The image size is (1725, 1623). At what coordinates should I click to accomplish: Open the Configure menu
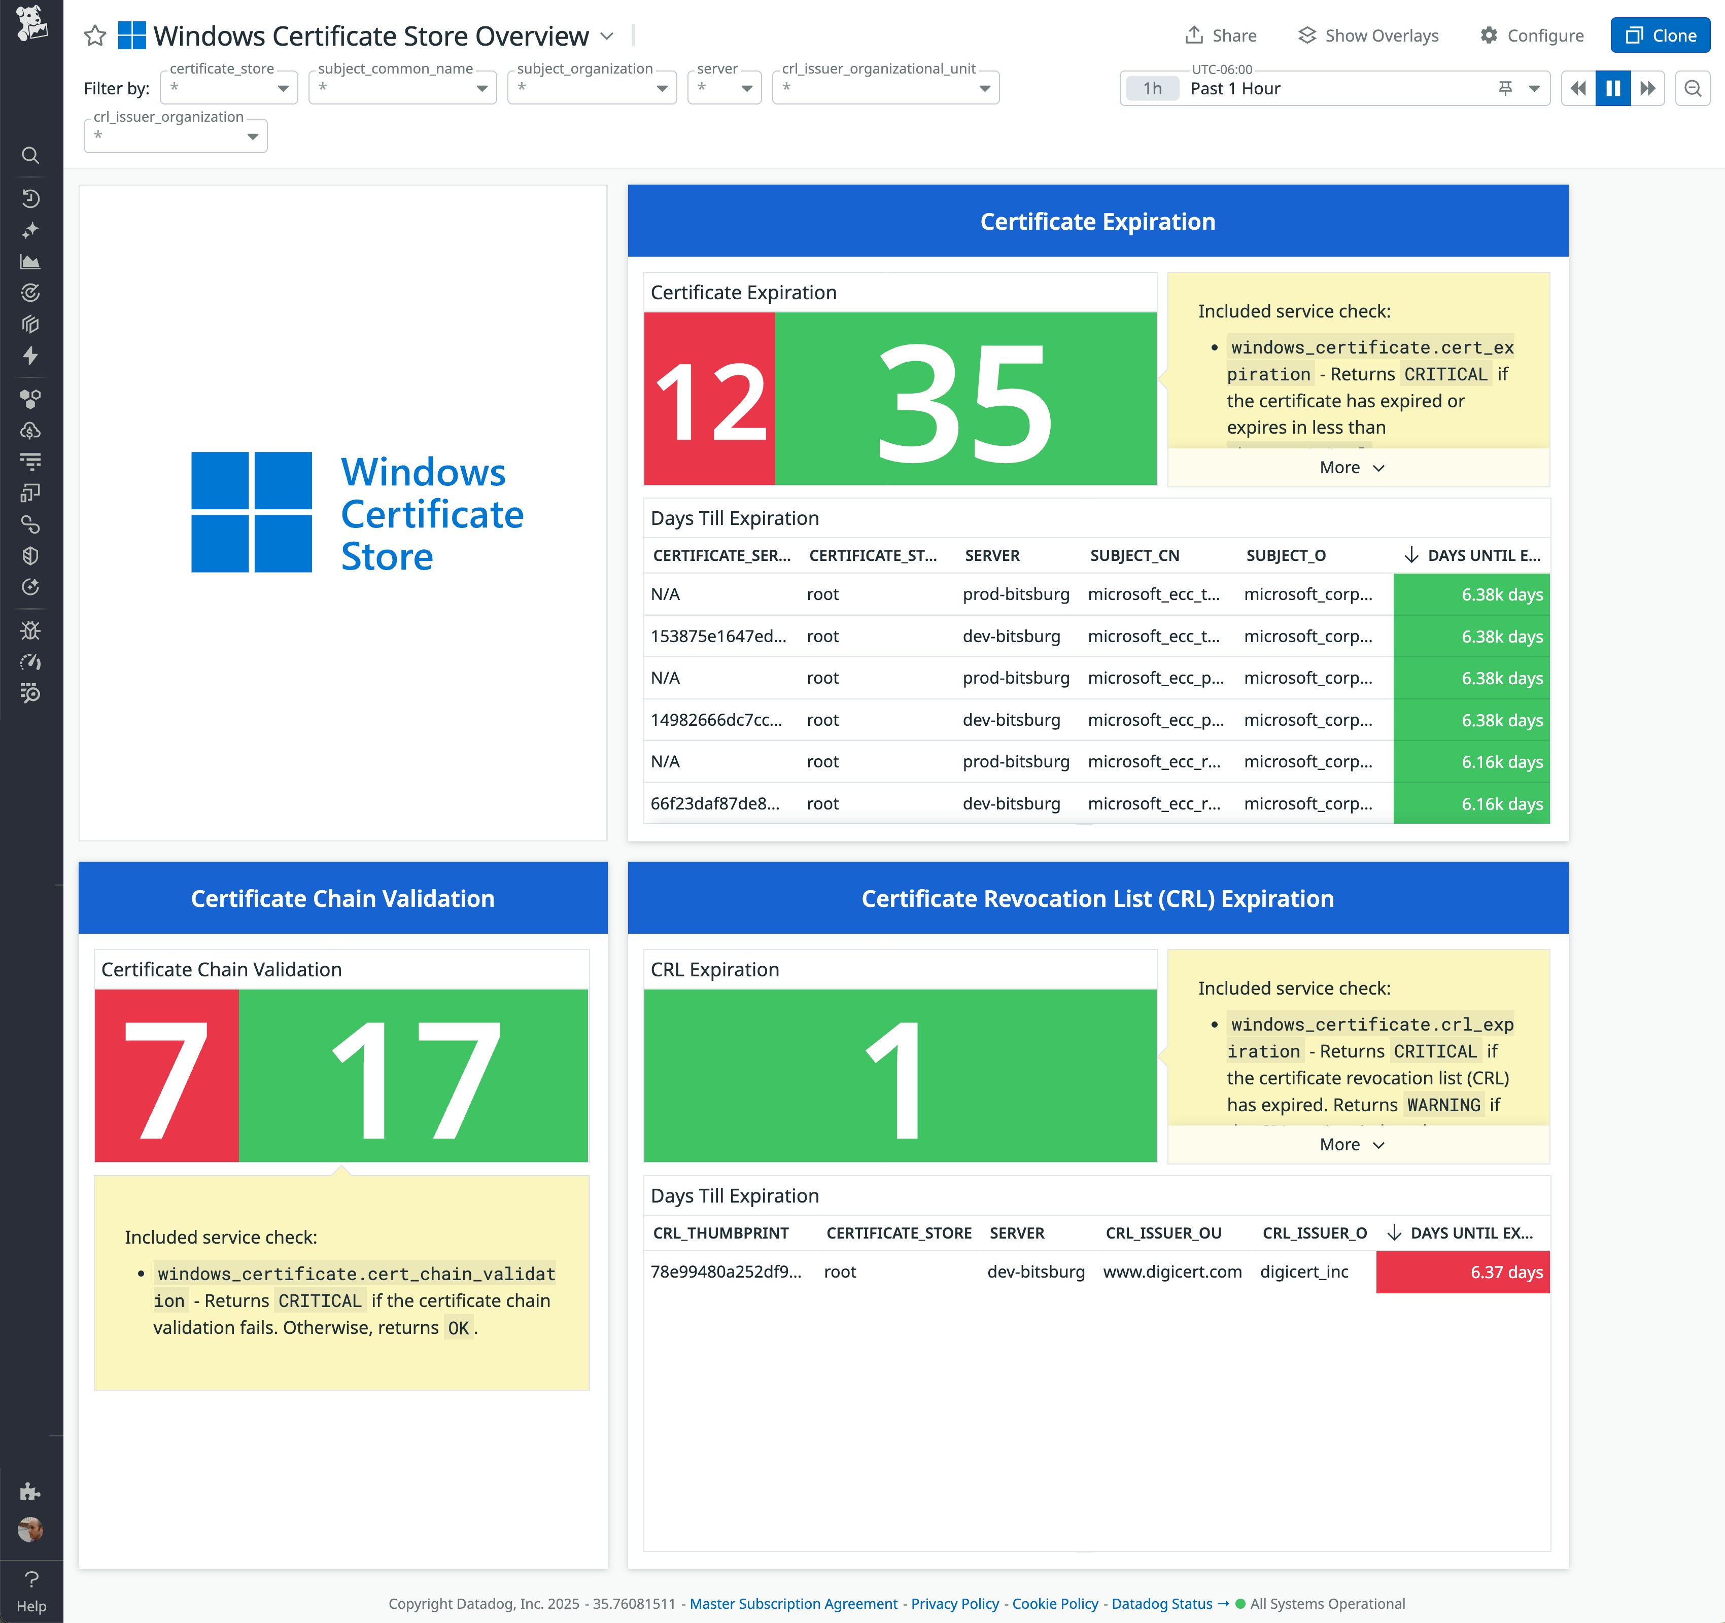point(1532,36)
